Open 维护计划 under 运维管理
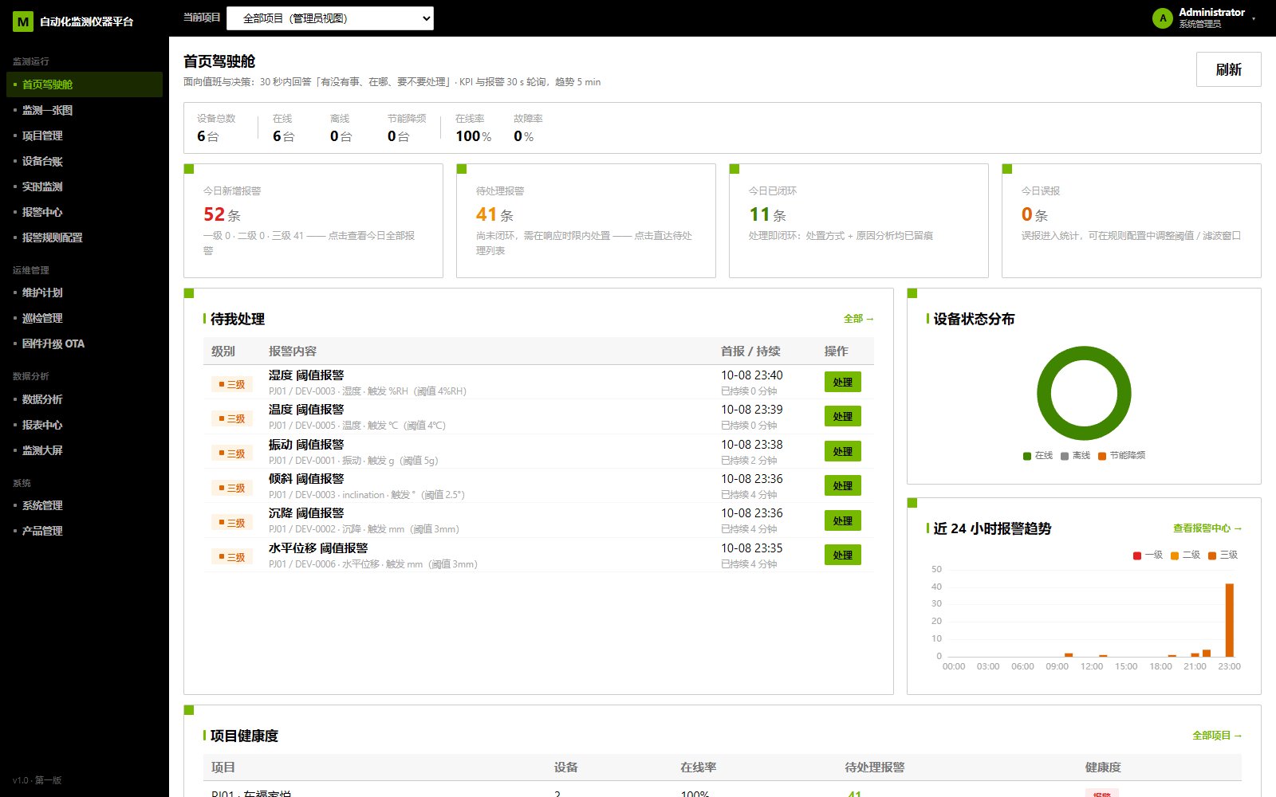 coord(85,292)
